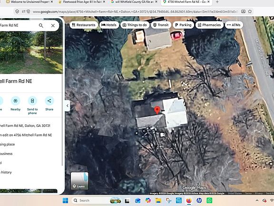The width and height of the screenshot is (274, 206).
Task: Click the install/save page icon in URL bar
Action: click(243, 11)
